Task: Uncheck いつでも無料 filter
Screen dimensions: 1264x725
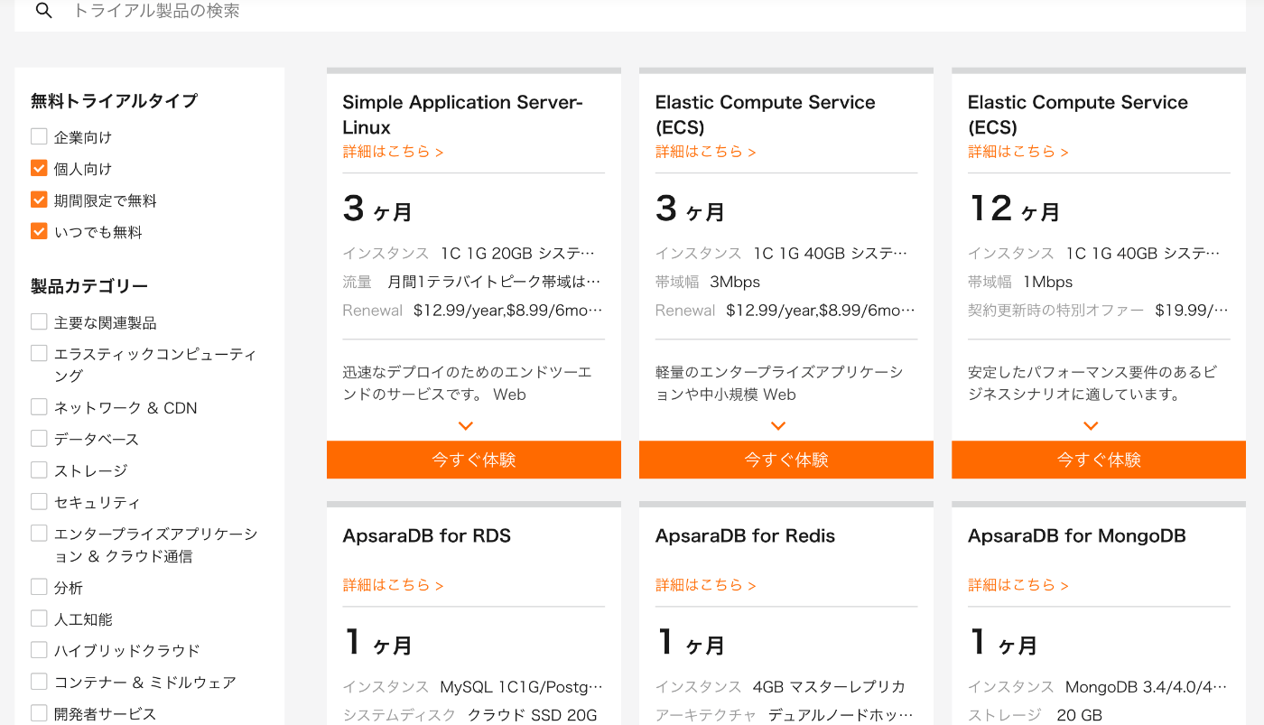Action: pos(39,231)
